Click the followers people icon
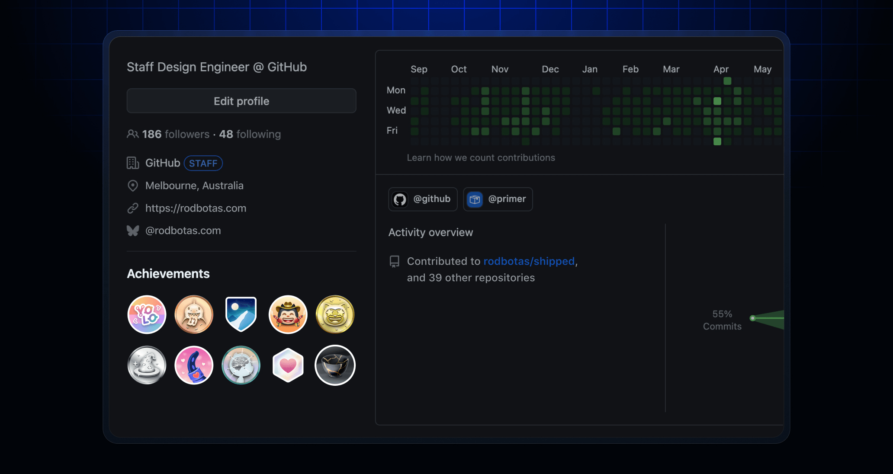Image resolution: width=893 pixels, height=474 pixels. (x=132, y=134)
